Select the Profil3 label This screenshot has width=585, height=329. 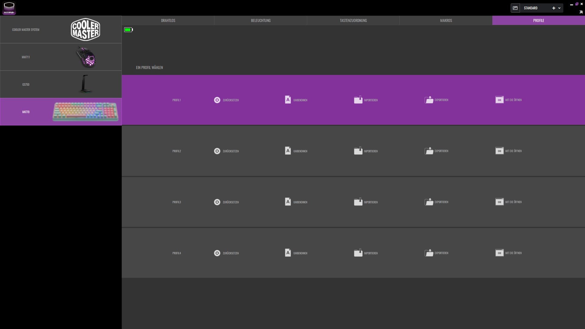tap(176, 202)
